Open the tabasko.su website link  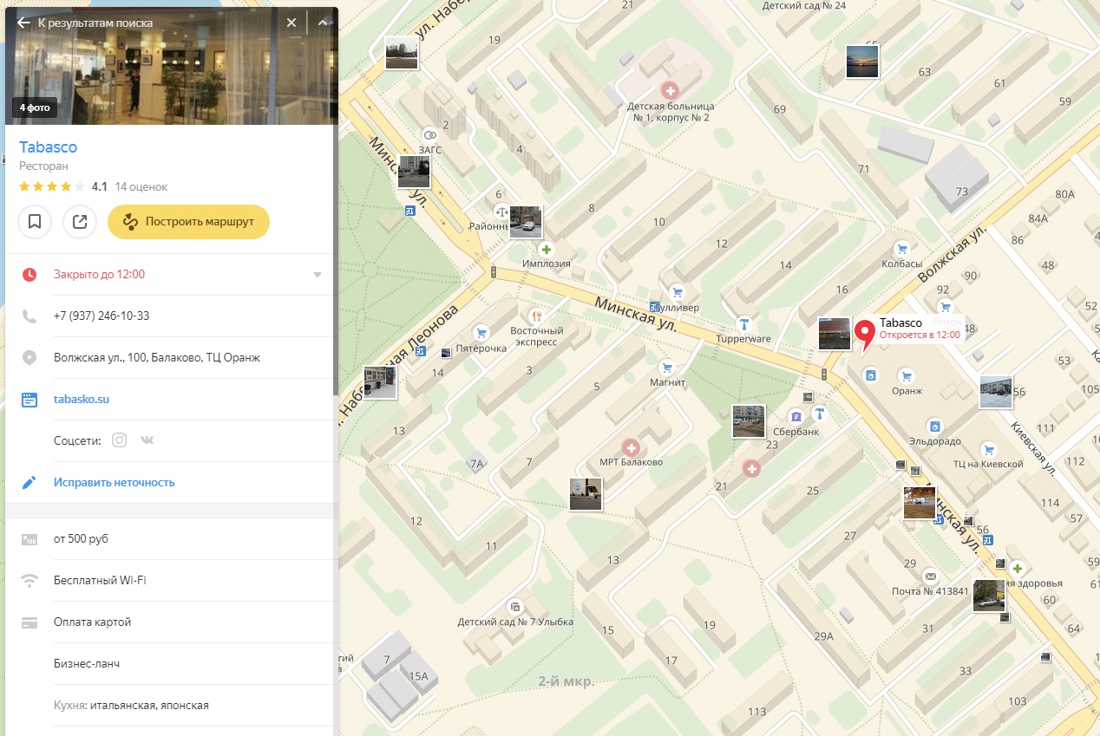[82, 400]
